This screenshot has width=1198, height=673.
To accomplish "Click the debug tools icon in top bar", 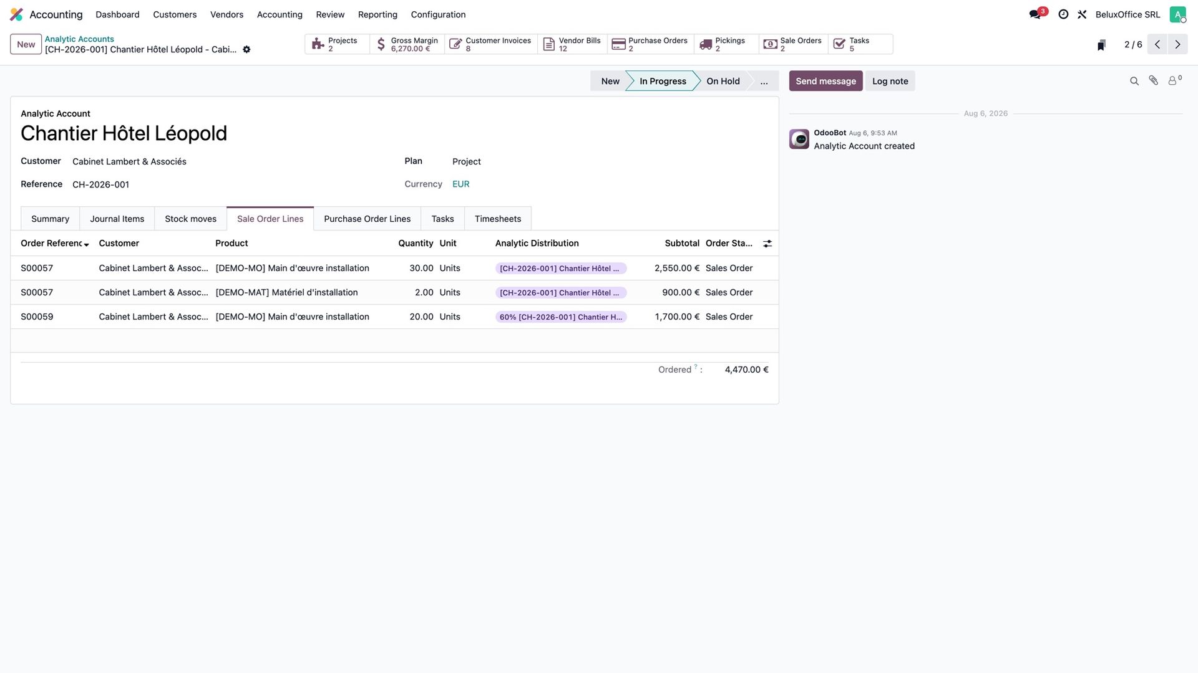I will (x=1082, y=14).
